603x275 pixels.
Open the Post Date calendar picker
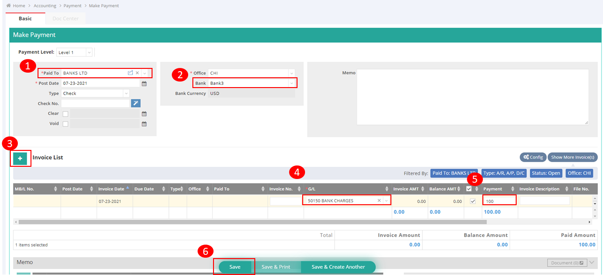tap(145, 83)
